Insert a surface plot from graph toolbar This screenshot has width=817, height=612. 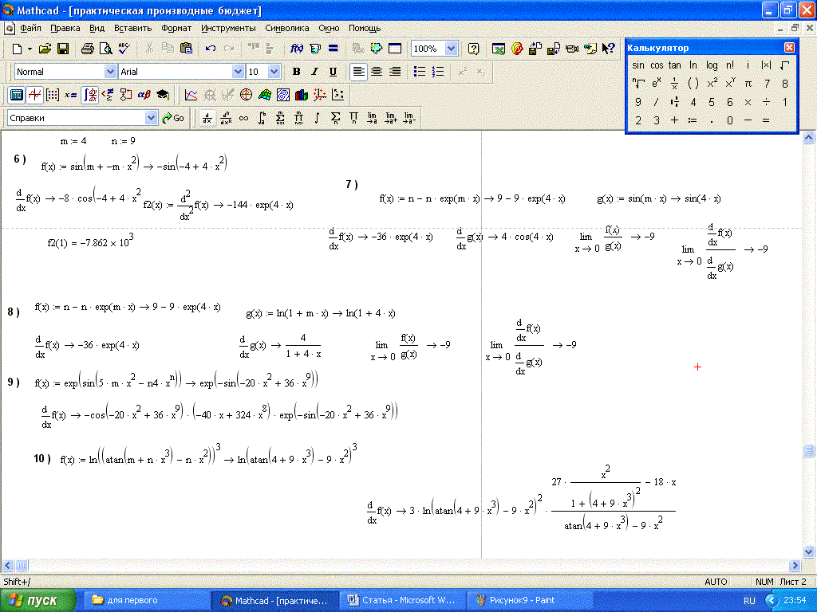click(265, 95)
